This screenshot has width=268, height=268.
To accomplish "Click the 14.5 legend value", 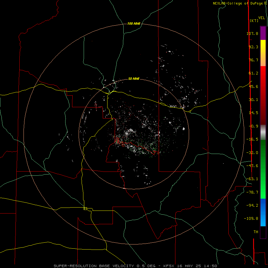I will click(x=253, y=113).
